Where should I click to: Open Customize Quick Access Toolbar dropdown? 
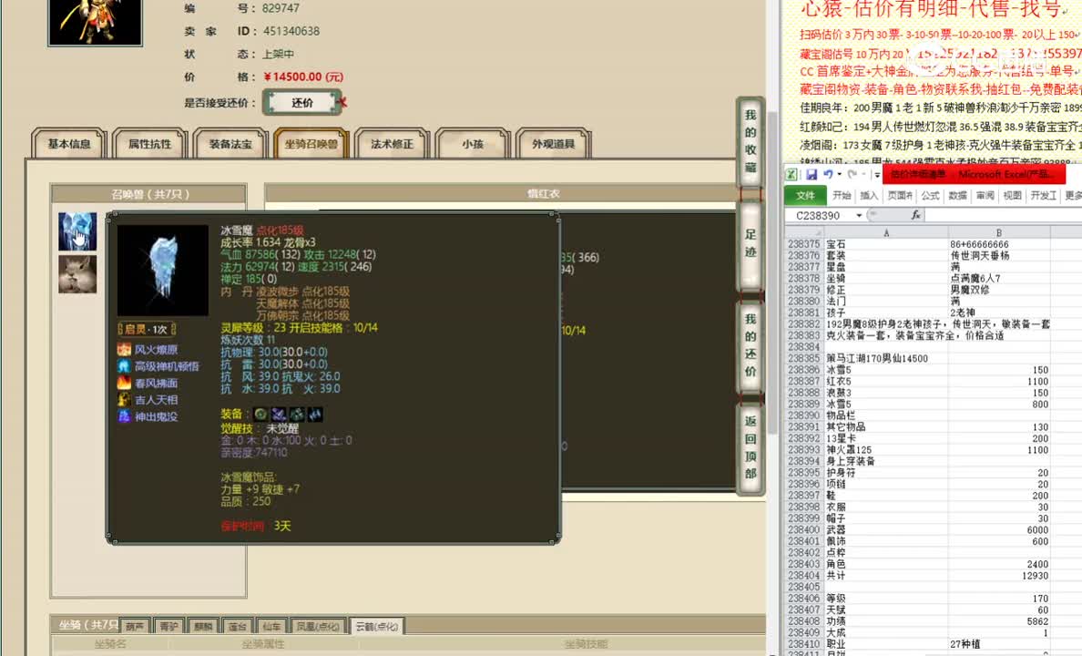point(877,176)
